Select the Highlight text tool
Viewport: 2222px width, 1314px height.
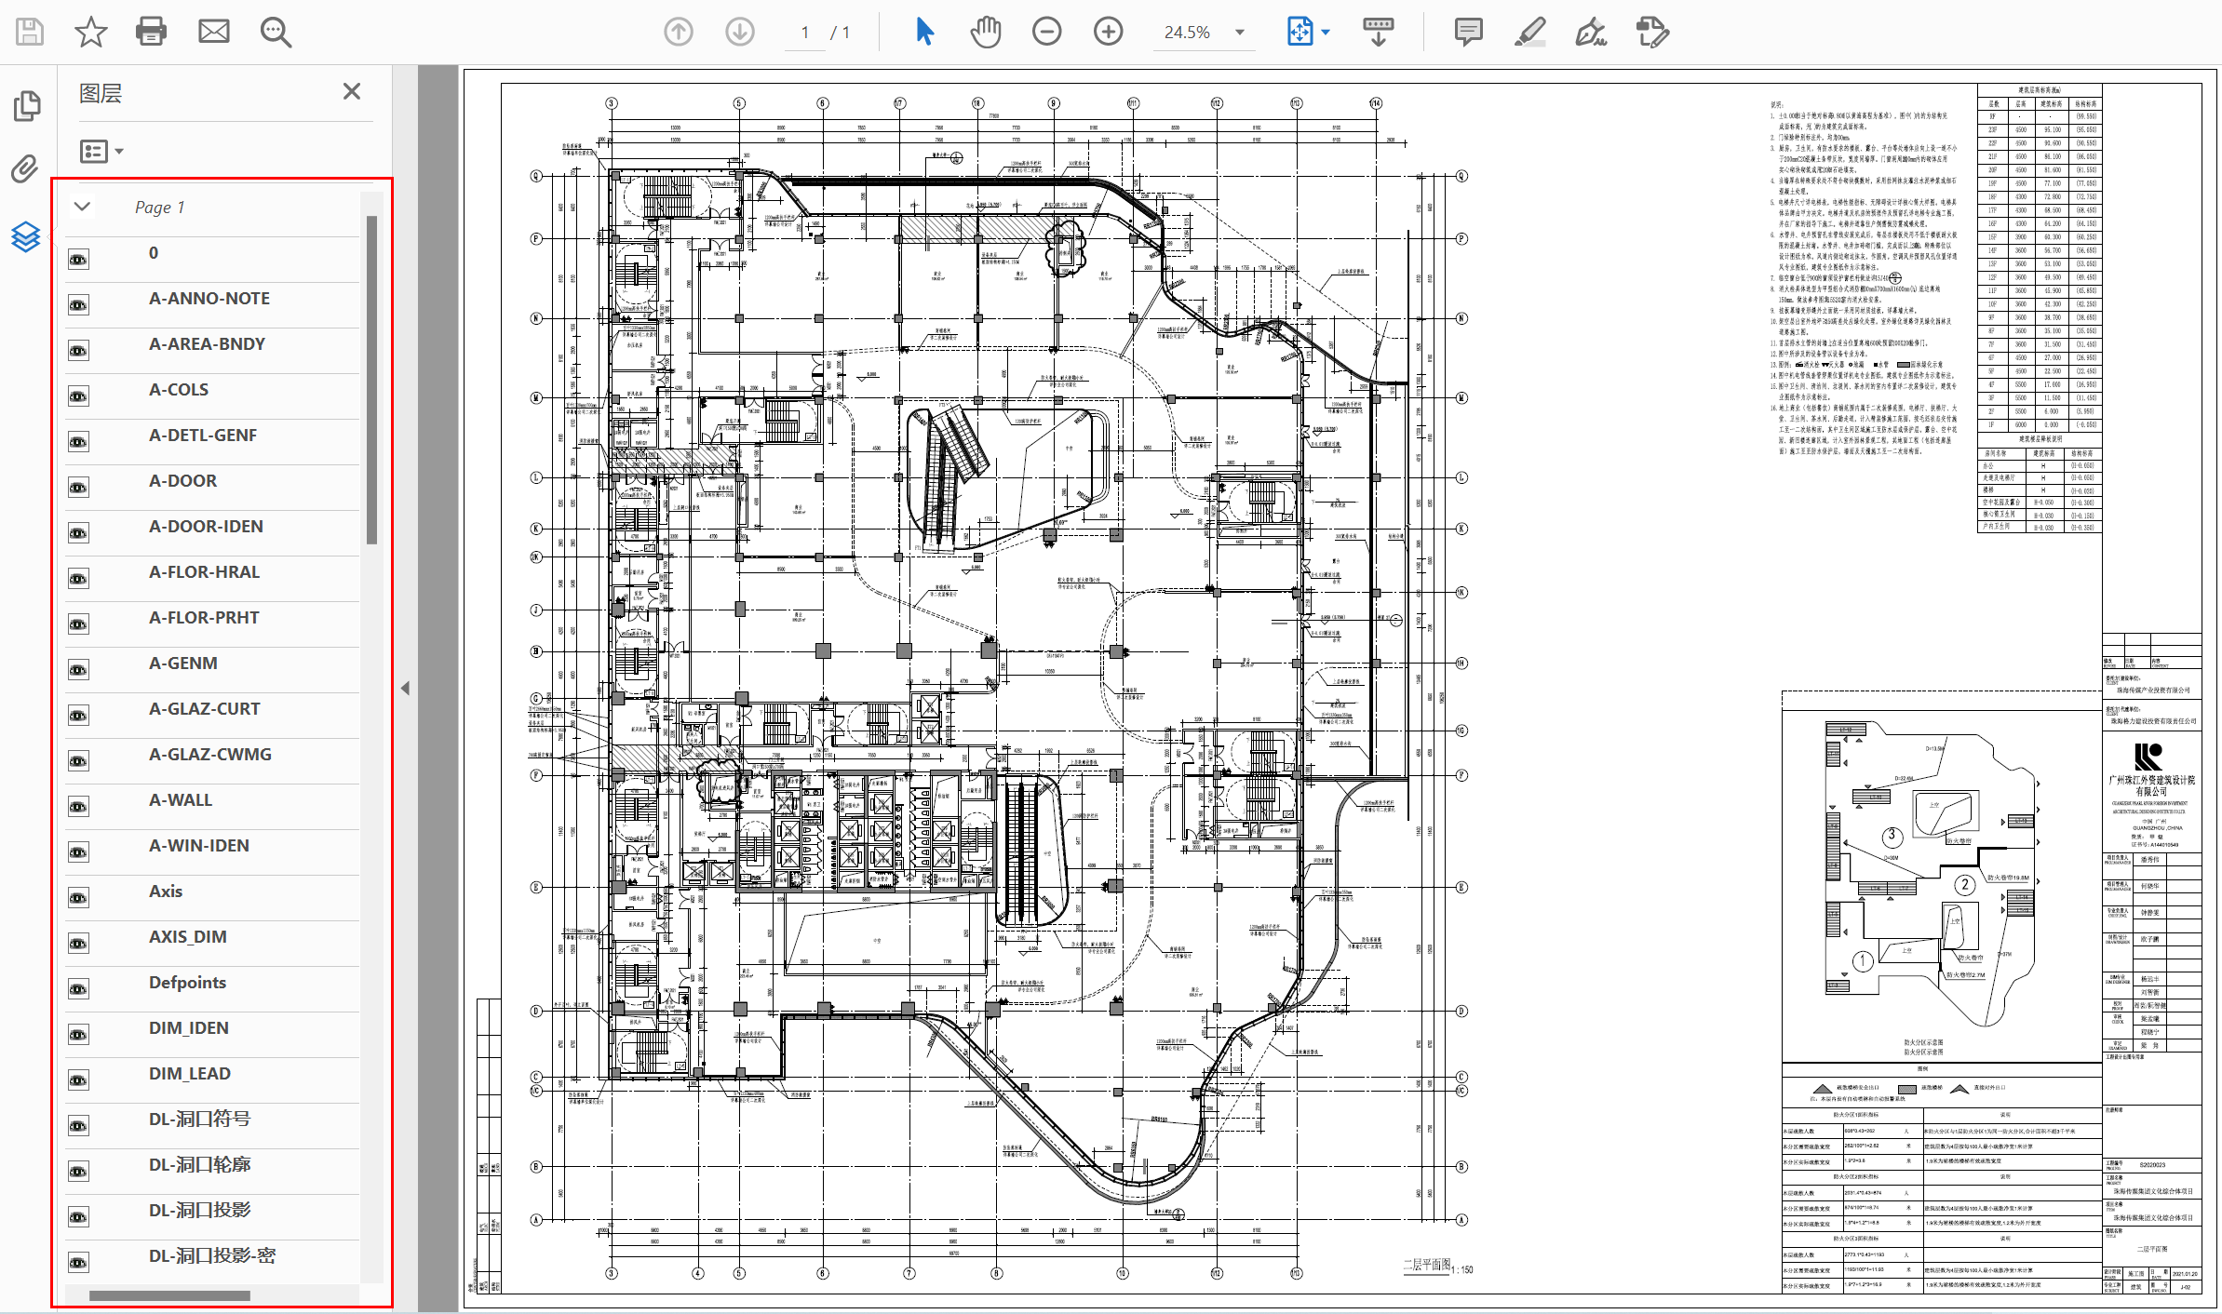pyautogui.click(x=1529, y=32)
